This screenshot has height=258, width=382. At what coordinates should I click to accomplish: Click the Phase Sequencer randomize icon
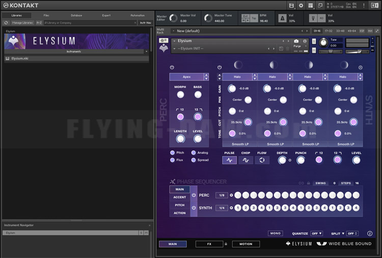(x=173, y=182)
